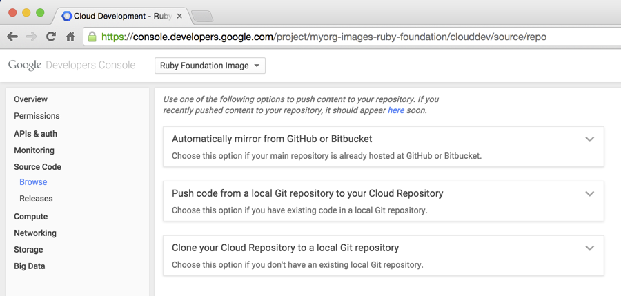Select the Cloud Development browser tab
This screenshot has height=296, width=621.
click(x=122, y=17)
